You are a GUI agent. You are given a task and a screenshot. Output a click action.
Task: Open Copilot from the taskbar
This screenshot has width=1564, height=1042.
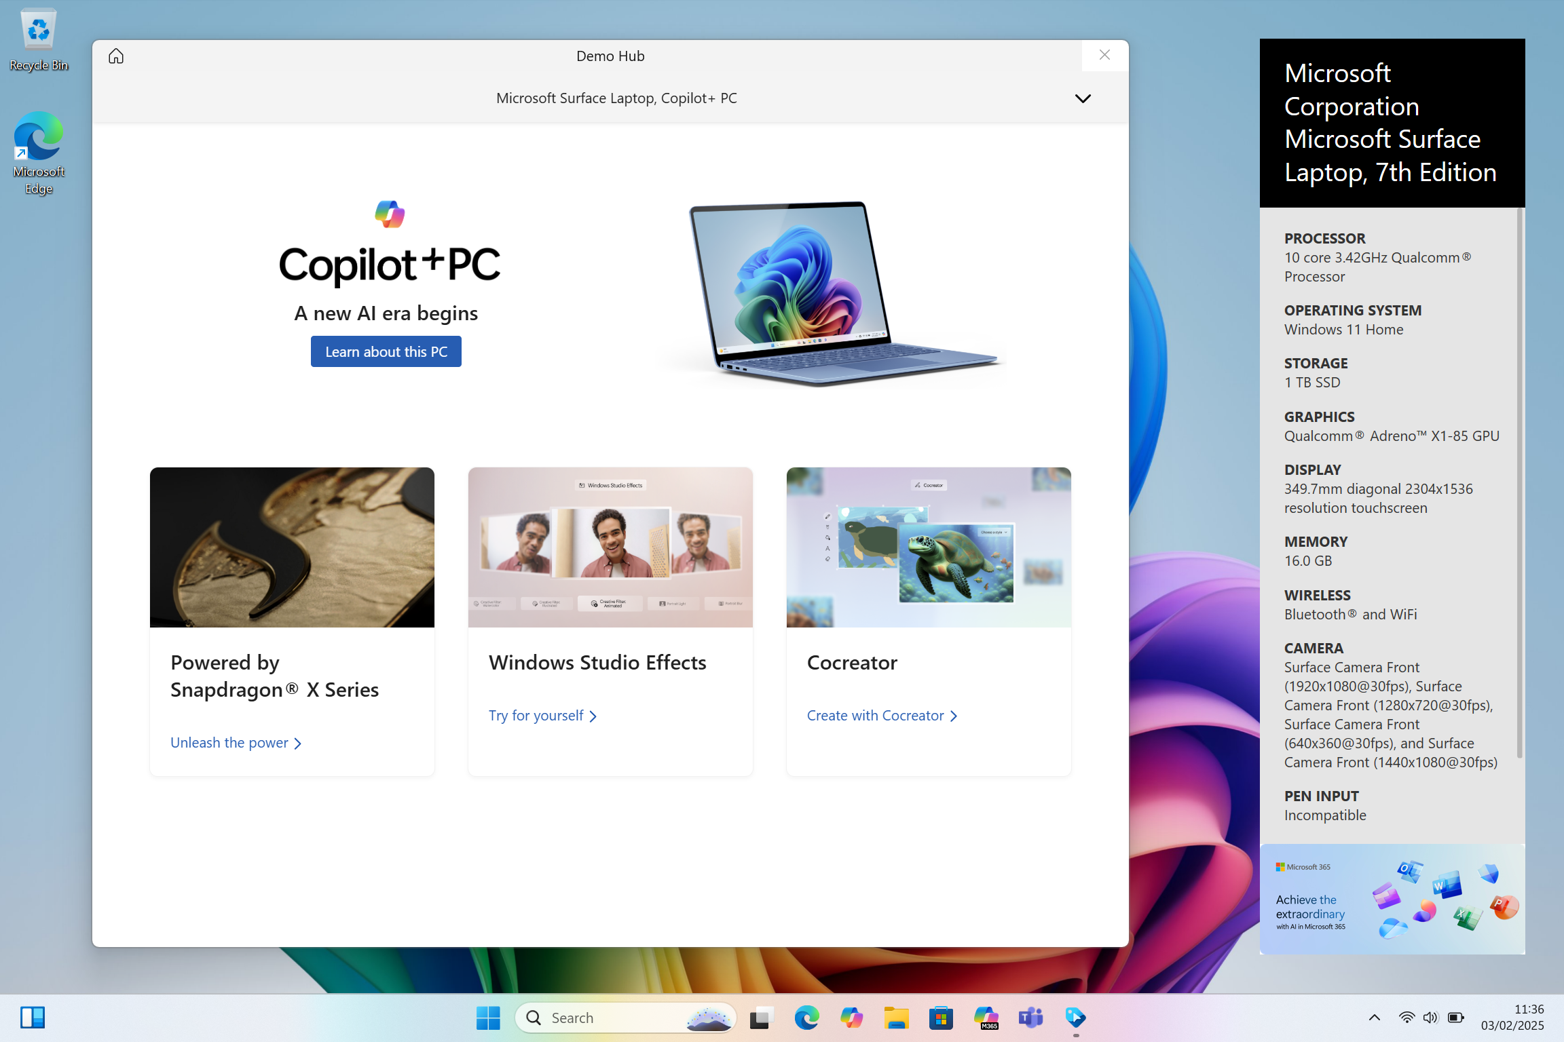click(851, 1018)
